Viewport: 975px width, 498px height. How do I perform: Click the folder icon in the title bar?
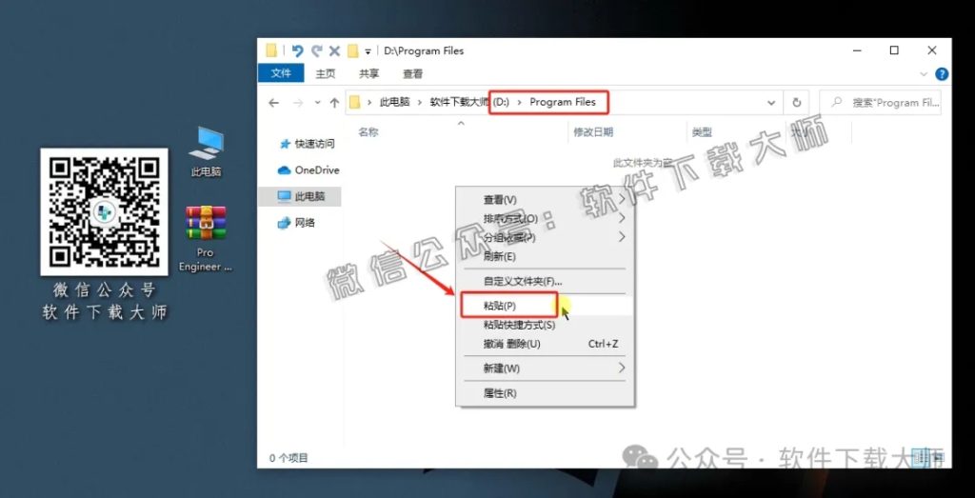click(271, 51)
